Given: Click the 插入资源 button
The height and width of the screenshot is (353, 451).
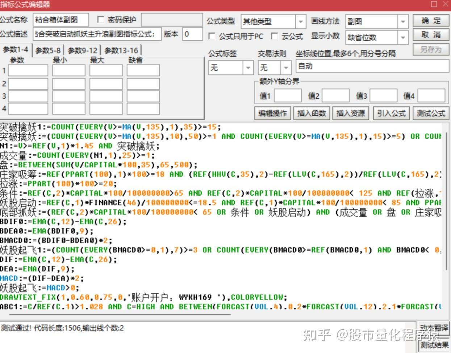Looking at the screenshot, I should click(351, 113).
